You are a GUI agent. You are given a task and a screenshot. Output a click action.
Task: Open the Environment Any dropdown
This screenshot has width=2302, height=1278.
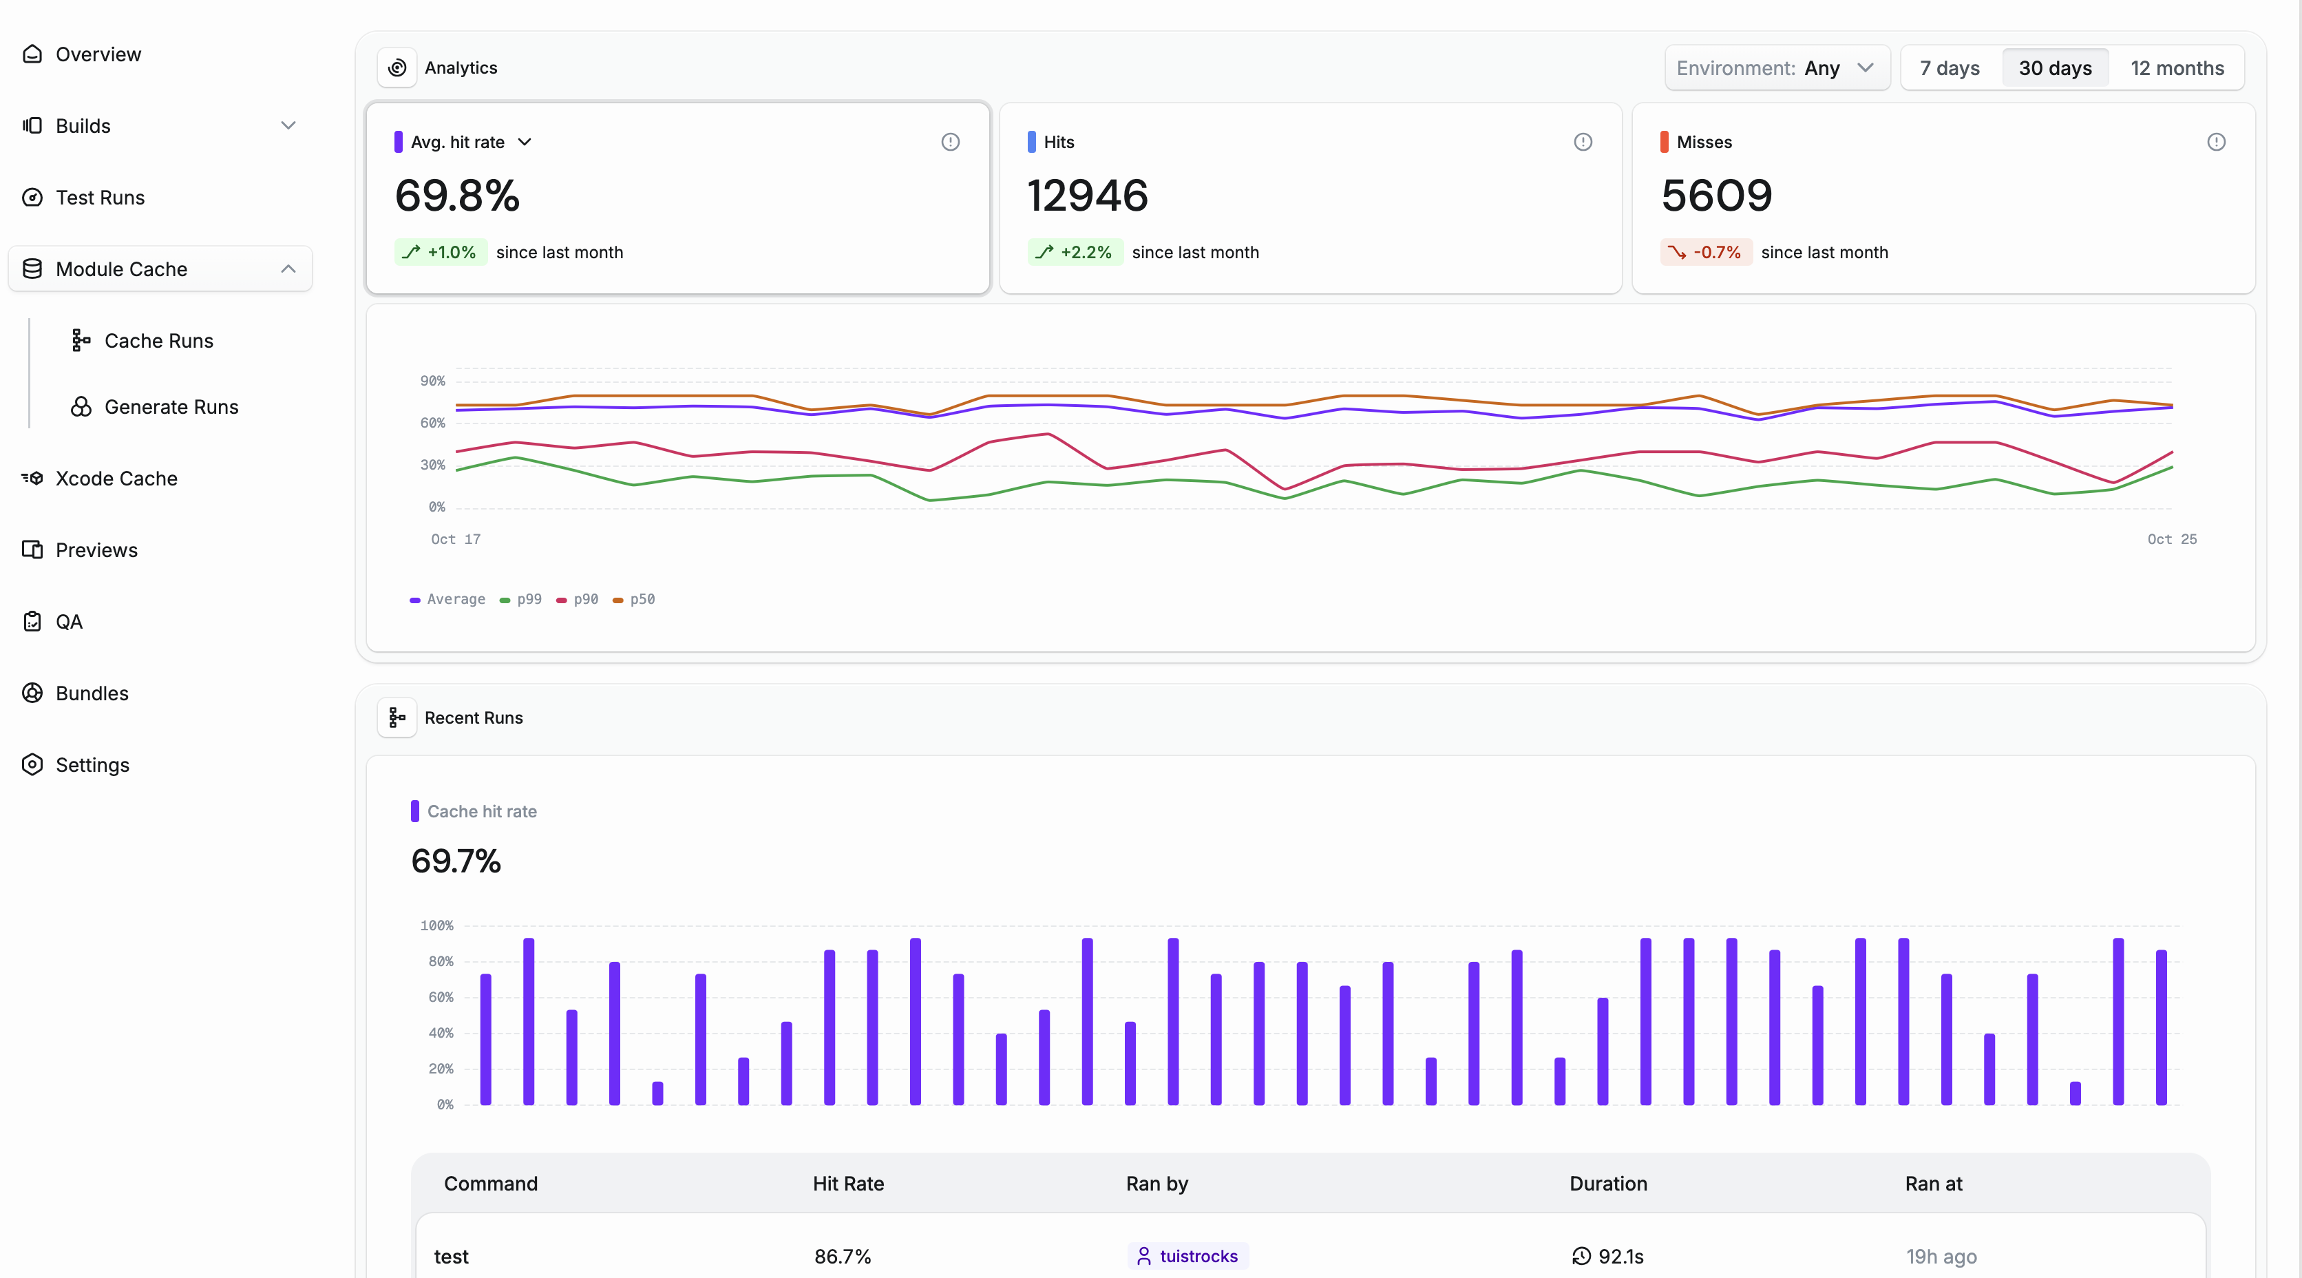tap(1777, 67)
